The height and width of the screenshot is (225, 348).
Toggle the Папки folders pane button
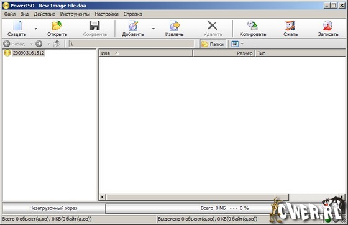pyautogui.click(x=213, y=44)
